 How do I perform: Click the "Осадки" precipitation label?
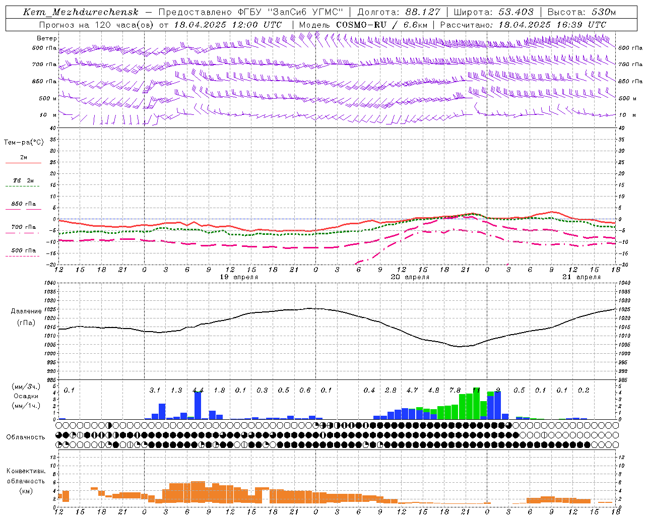25,396
